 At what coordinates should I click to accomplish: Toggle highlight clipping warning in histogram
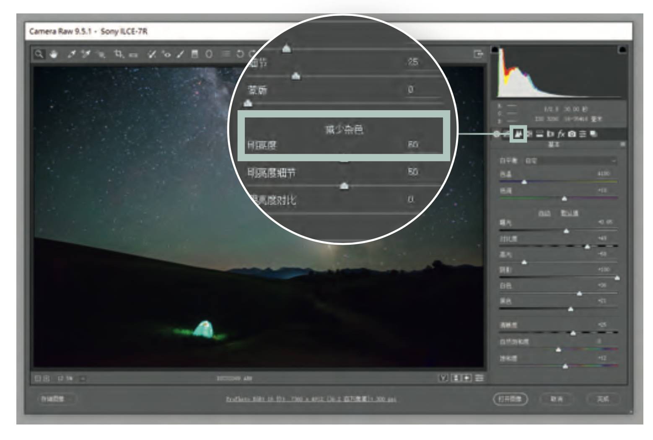click(x=622, y=50)
